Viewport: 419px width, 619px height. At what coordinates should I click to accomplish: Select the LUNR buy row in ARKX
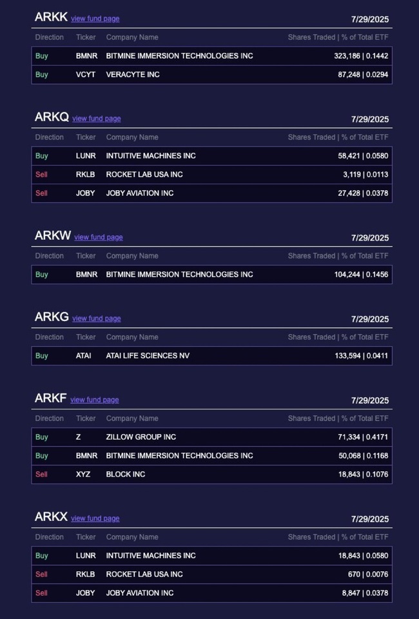212,555
